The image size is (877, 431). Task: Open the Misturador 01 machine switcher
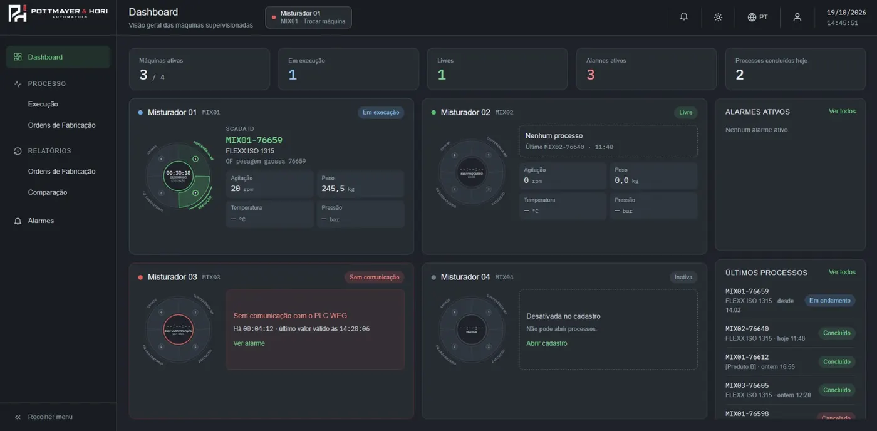pyautogui.click(x=308, y=18)
